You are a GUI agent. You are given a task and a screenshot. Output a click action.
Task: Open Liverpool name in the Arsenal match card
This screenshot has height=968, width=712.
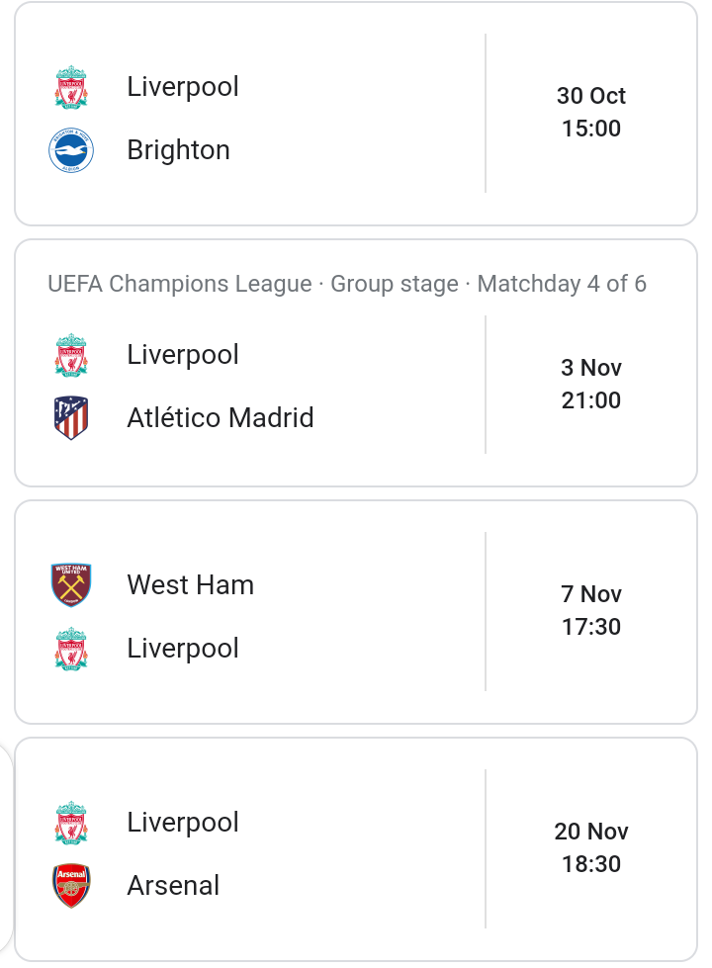(183, 823)
